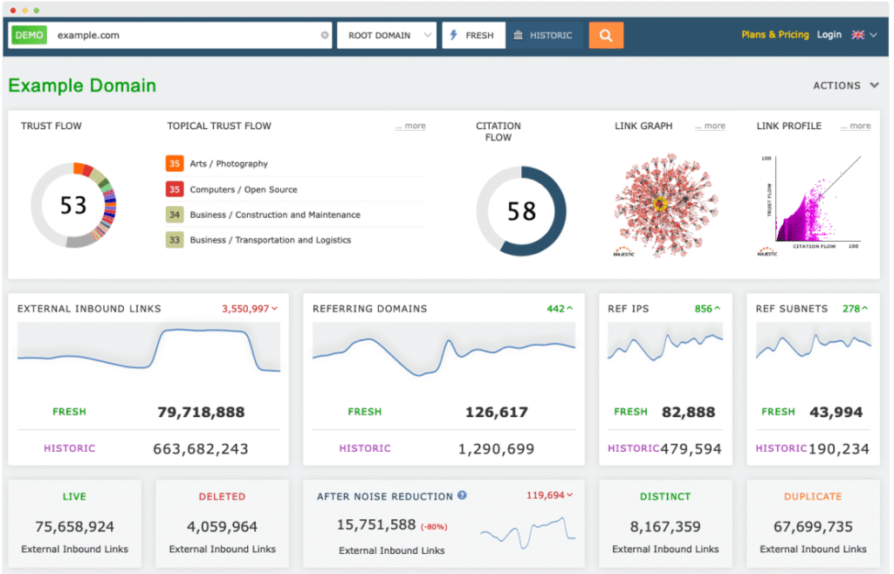Open search options via gear icon in search bar
The width and height of the screenshot is (894, 574).
tap(324, 35)
